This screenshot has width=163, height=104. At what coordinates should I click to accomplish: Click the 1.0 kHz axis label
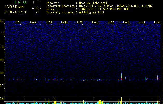click(x=2, y=47)
